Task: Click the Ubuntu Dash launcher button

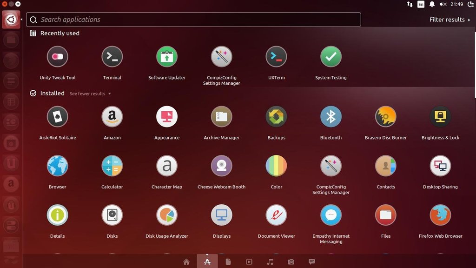Action: 11,20
